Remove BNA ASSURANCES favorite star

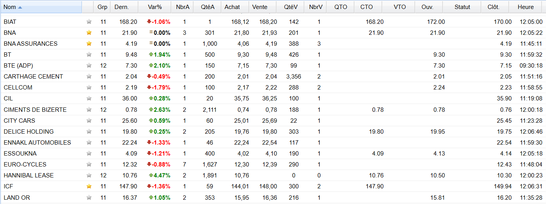(x=89, y=44)
